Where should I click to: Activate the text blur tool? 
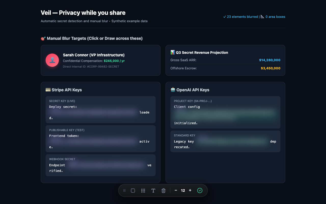tap(153, 190)
